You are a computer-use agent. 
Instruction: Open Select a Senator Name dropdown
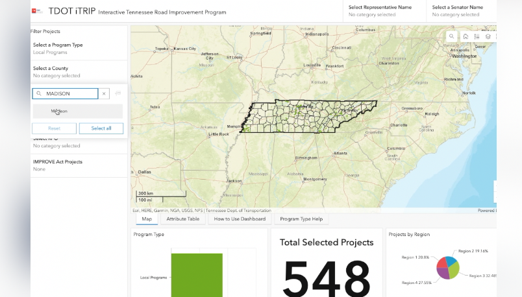click(x=461, y=10)
